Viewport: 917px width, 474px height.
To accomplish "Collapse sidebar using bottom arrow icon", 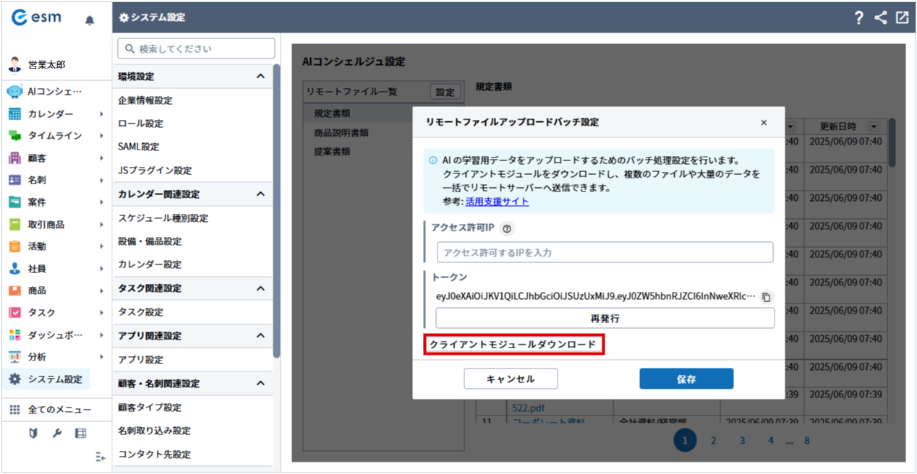I will (101, 457).
